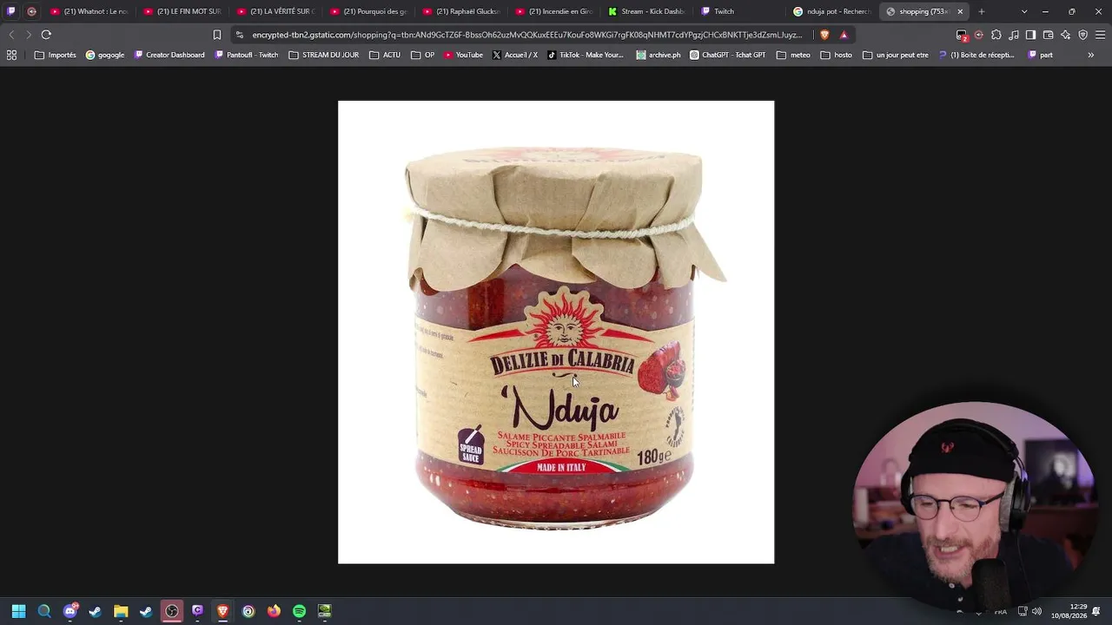This screenshot has height=625, width=1112.
Task: Switch to the Whatnot YouTube tab
Action: [x=89, y=11]
